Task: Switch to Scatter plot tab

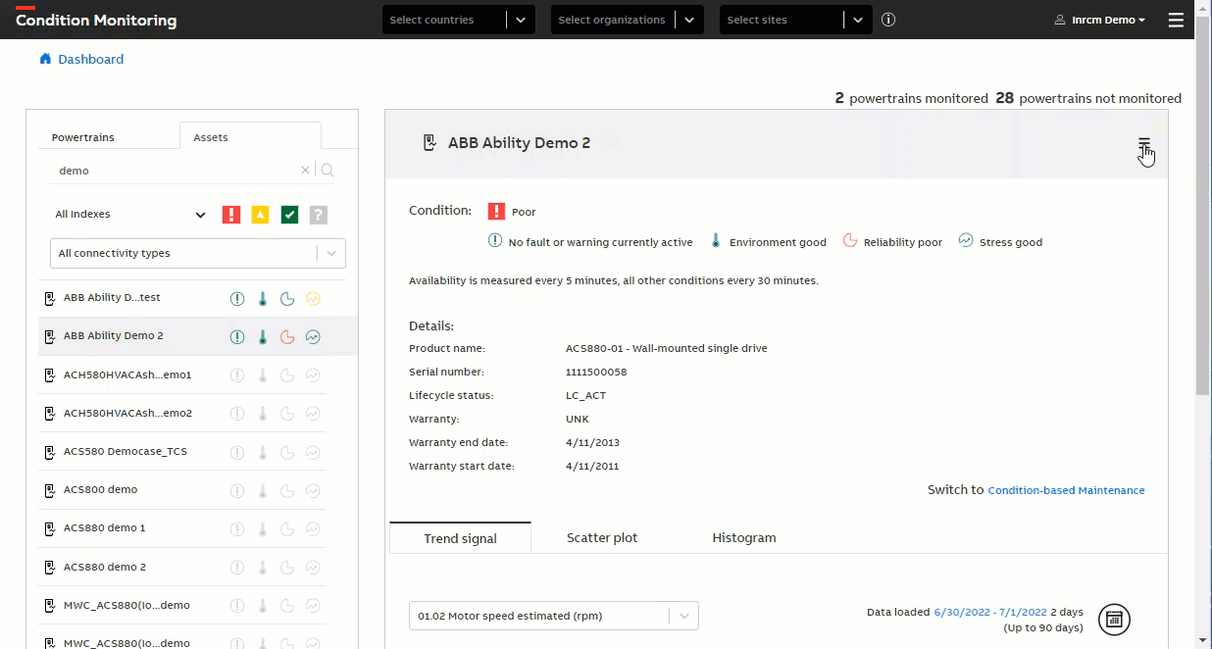Action: click(602, 538)
